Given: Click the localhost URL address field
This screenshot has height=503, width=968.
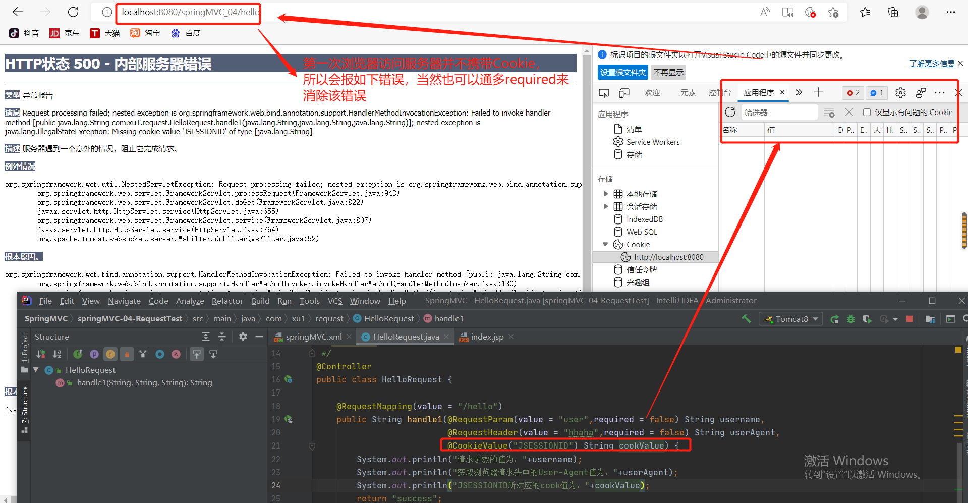Looking at the screenshot, I should 190,12.
